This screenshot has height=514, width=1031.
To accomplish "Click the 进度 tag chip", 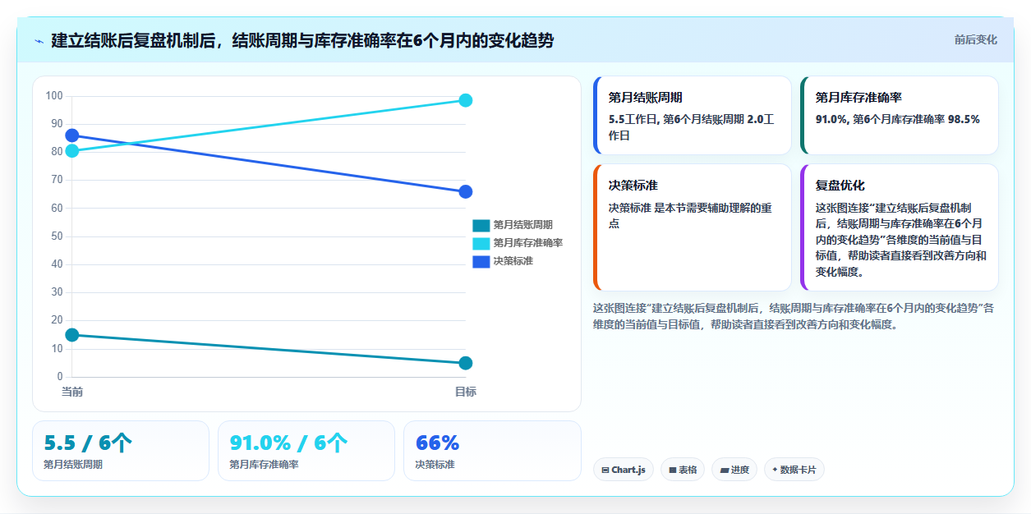I will click(x=734, y=470).
